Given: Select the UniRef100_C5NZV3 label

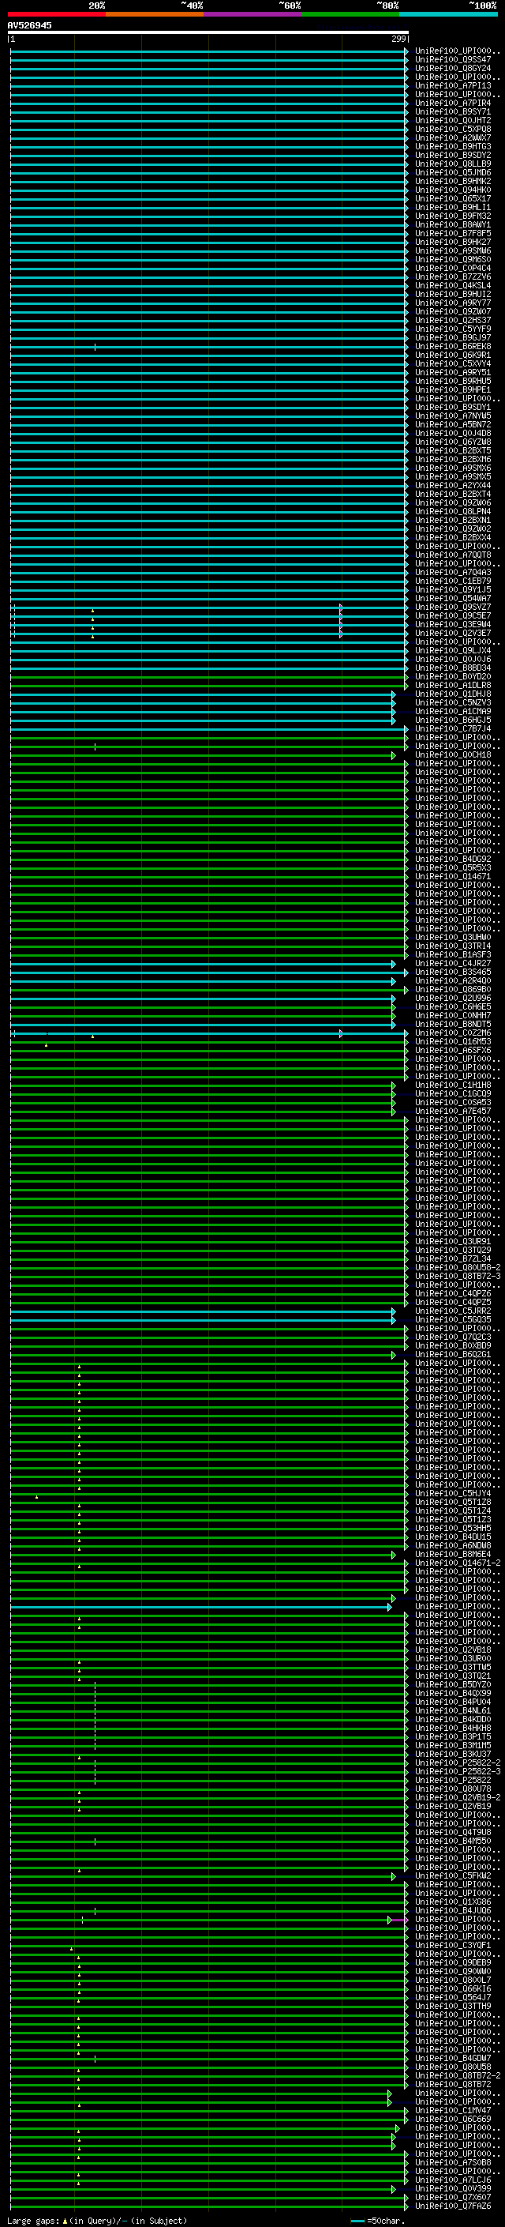Looking at the screenshot, I should tap(453, 702).
